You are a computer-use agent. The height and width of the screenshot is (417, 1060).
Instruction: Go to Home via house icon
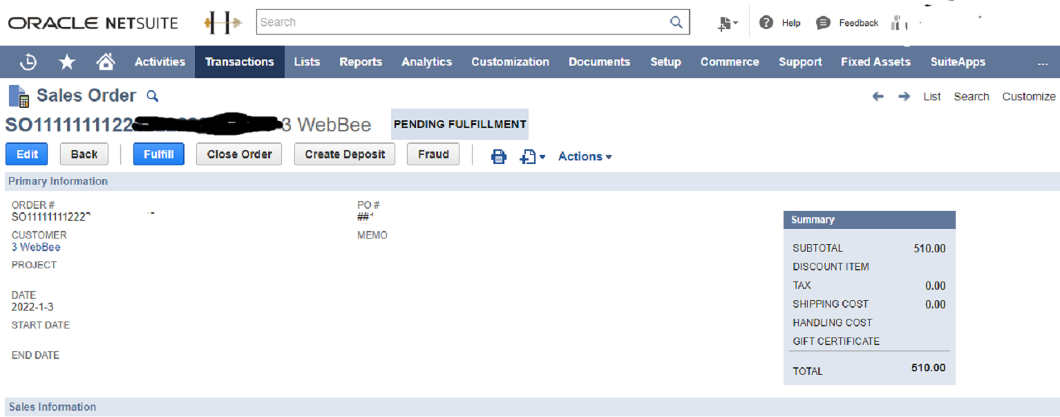[106, 62]
